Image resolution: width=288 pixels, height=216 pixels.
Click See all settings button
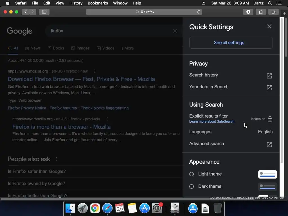point(231,43)
